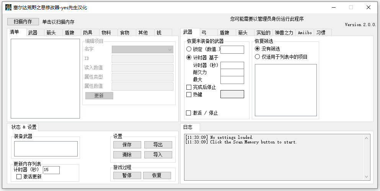Click the 清单 inventory list box
The height and width of the screenshot is (191, 380).
point(45,79)
